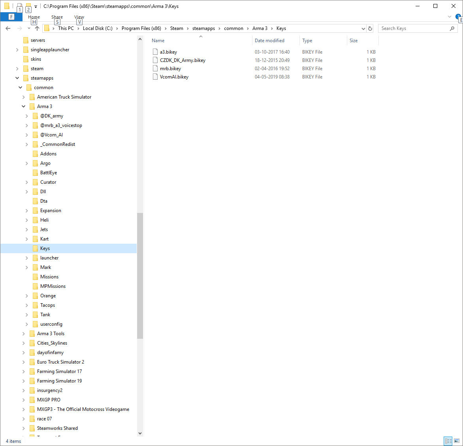
Task: Sort files by Name column
Action: (158, 41)
